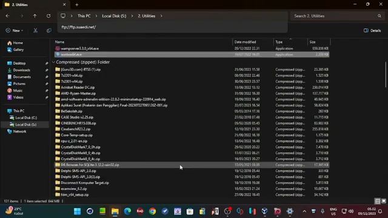Select Core-Temp-setup.zip file
388x218 pixels.
click(x=192, y=135)
